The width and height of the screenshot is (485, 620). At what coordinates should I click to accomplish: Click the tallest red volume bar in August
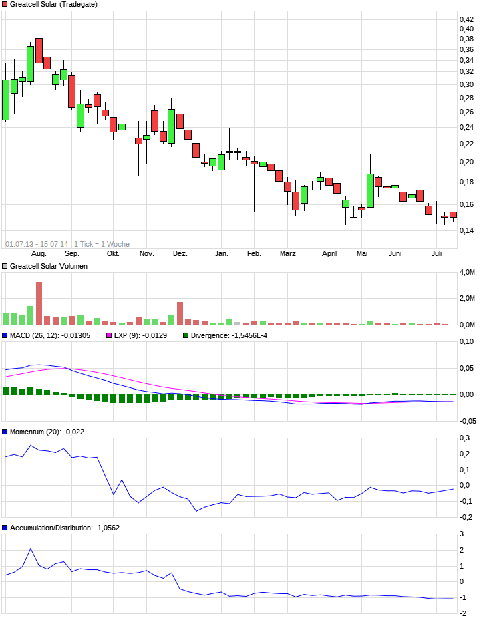(x=39, y=303)
